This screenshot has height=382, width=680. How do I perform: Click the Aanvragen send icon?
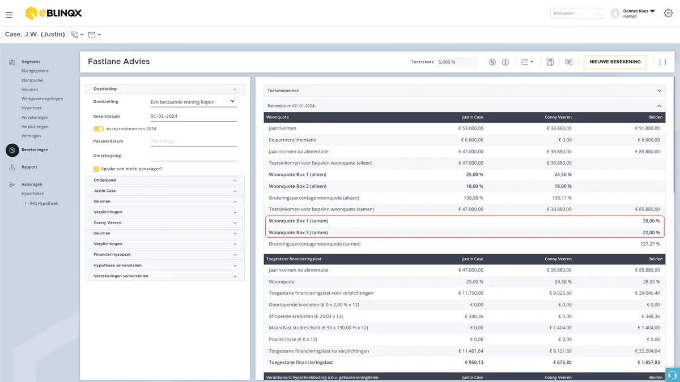pos(12,184)
